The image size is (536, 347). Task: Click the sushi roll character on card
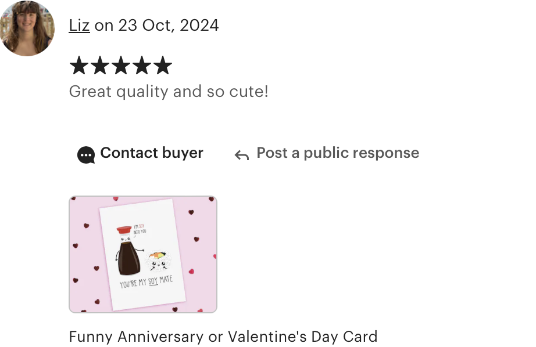[158, 262]
